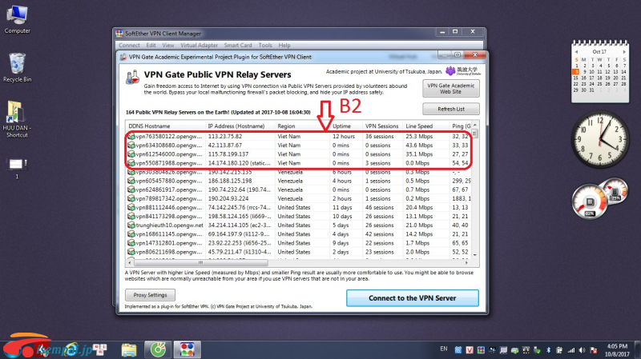This screenshot has width=641, height=359.
Task: Select server with IP 186.188.125.198
Action: (298, 181)
